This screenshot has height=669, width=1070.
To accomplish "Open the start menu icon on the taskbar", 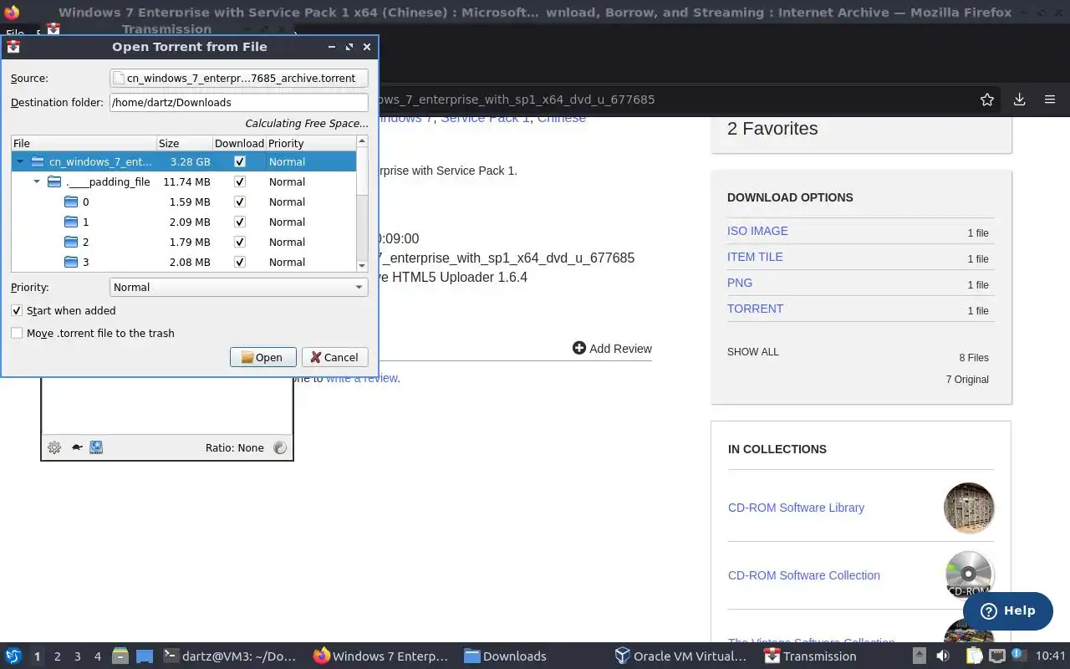I will click(13, 656).
